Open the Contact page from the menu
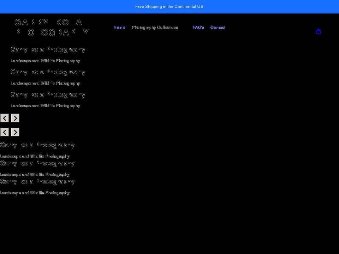This screenshot has height=254, width=339. tap(218, 27)
